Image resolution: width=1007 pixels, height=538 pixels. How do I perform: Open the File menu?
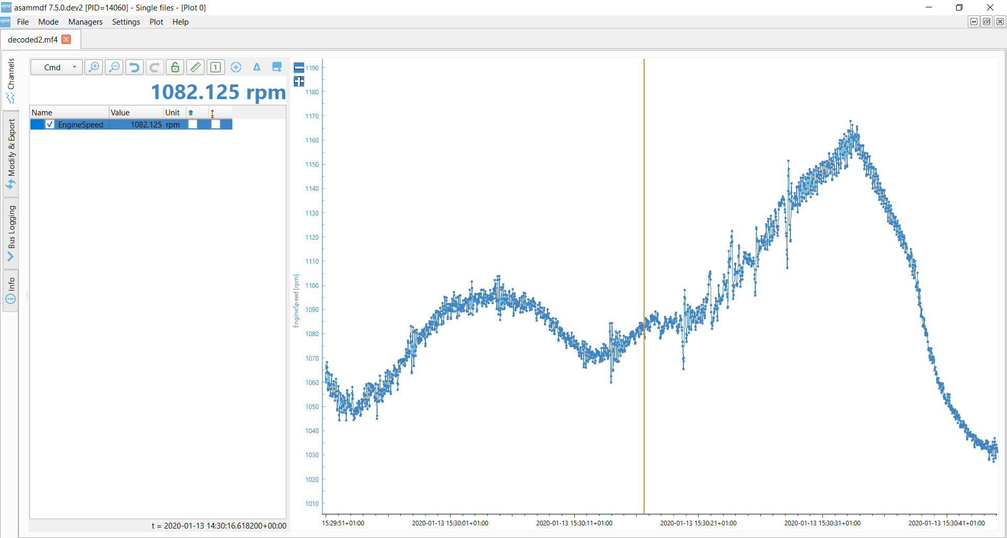(23, 22)
